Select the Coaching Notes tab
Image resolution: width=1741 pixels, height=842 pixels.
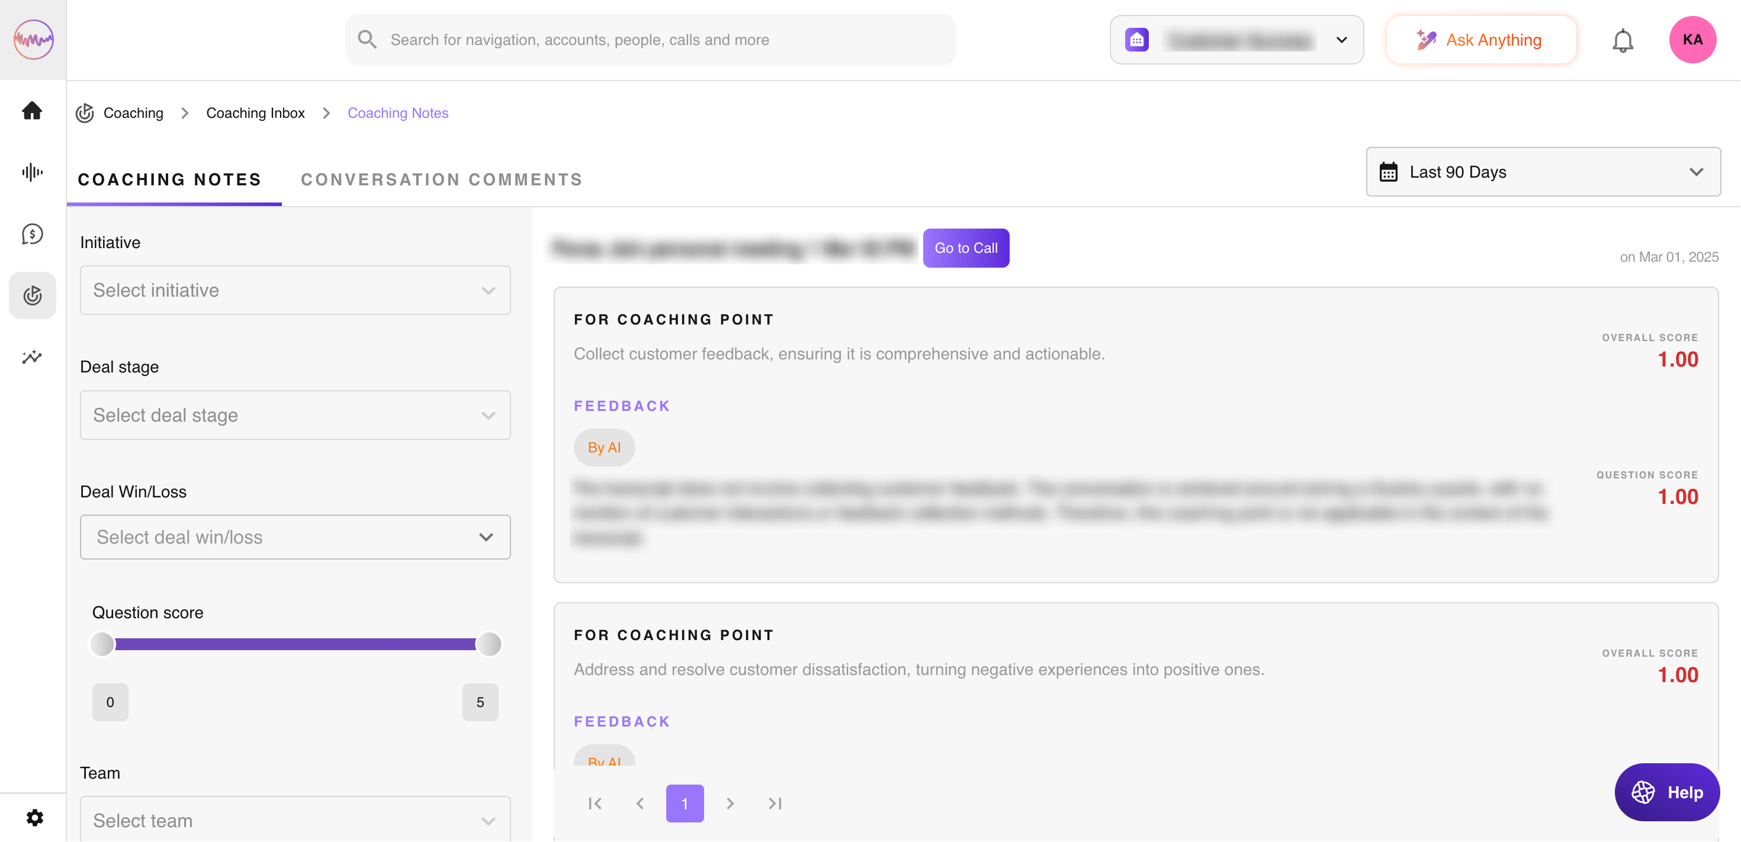169,179
